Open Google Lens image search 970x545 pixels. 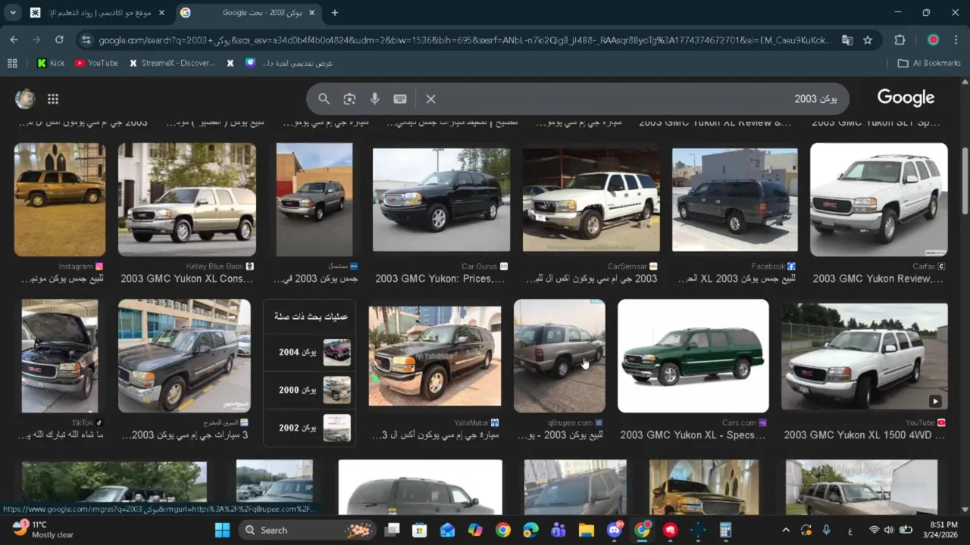[349, 99]
